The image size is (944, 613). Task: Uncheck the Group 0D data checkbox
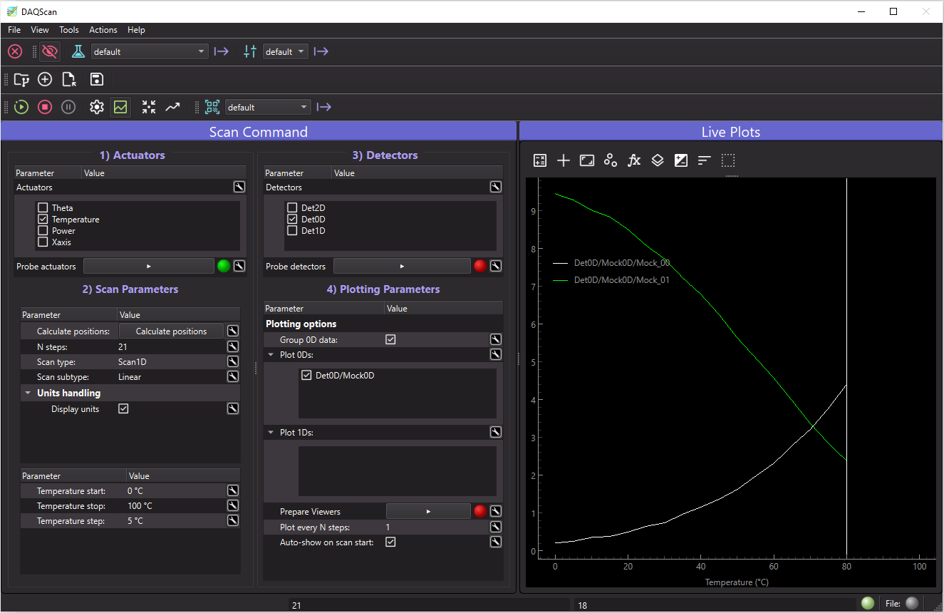tap(390, 340)
